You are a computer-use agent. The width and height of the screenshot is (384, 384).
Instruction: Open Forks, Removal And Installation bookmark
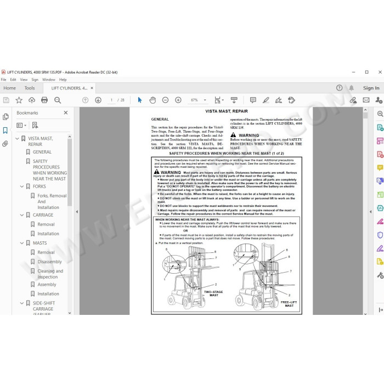52,201
